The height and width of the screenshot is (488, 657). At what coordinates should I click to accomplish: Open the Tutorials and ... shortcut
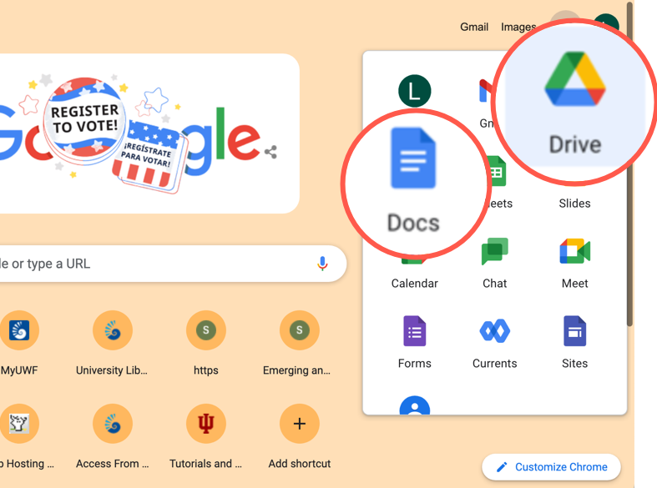(x=205, y=436)
